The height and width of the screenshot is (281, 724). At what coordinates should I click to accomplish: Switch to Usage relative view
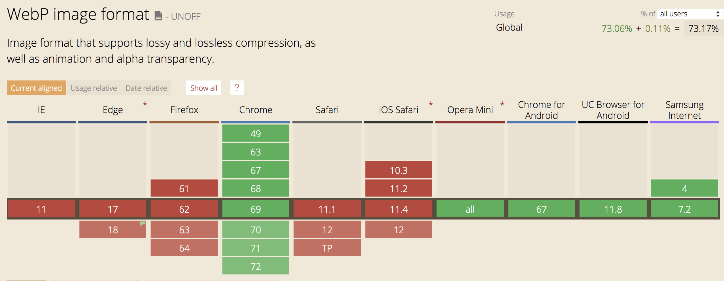click(x=94, y=88)
